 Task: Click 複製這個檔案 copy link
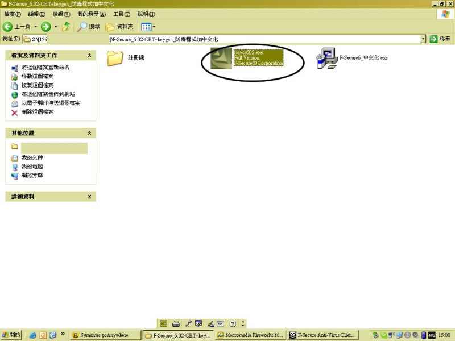click(38, 85)
